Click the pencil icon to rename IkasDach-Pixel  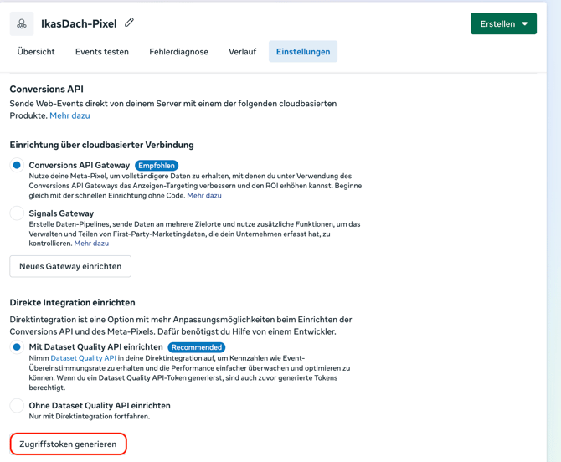(x=129, y=23)
